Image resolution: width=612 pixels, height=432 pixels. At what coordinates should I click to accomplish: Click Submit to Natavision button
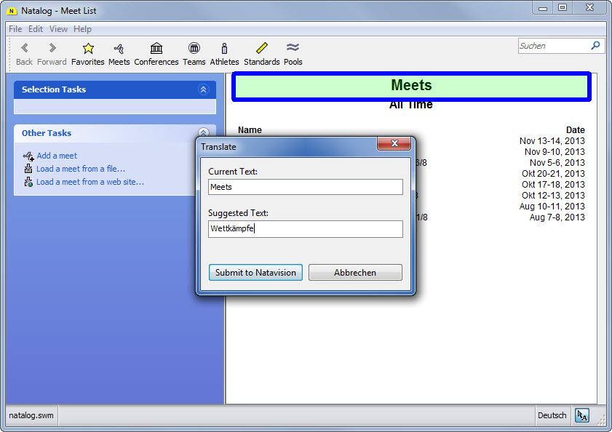pos(255,273)
